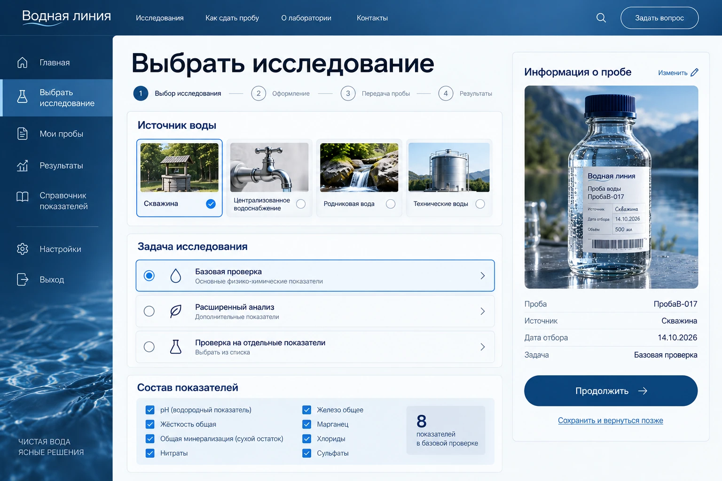Open Как сдать пробу menu item
This screenshot has height=481, width=722.
click(x=232, y=18)
